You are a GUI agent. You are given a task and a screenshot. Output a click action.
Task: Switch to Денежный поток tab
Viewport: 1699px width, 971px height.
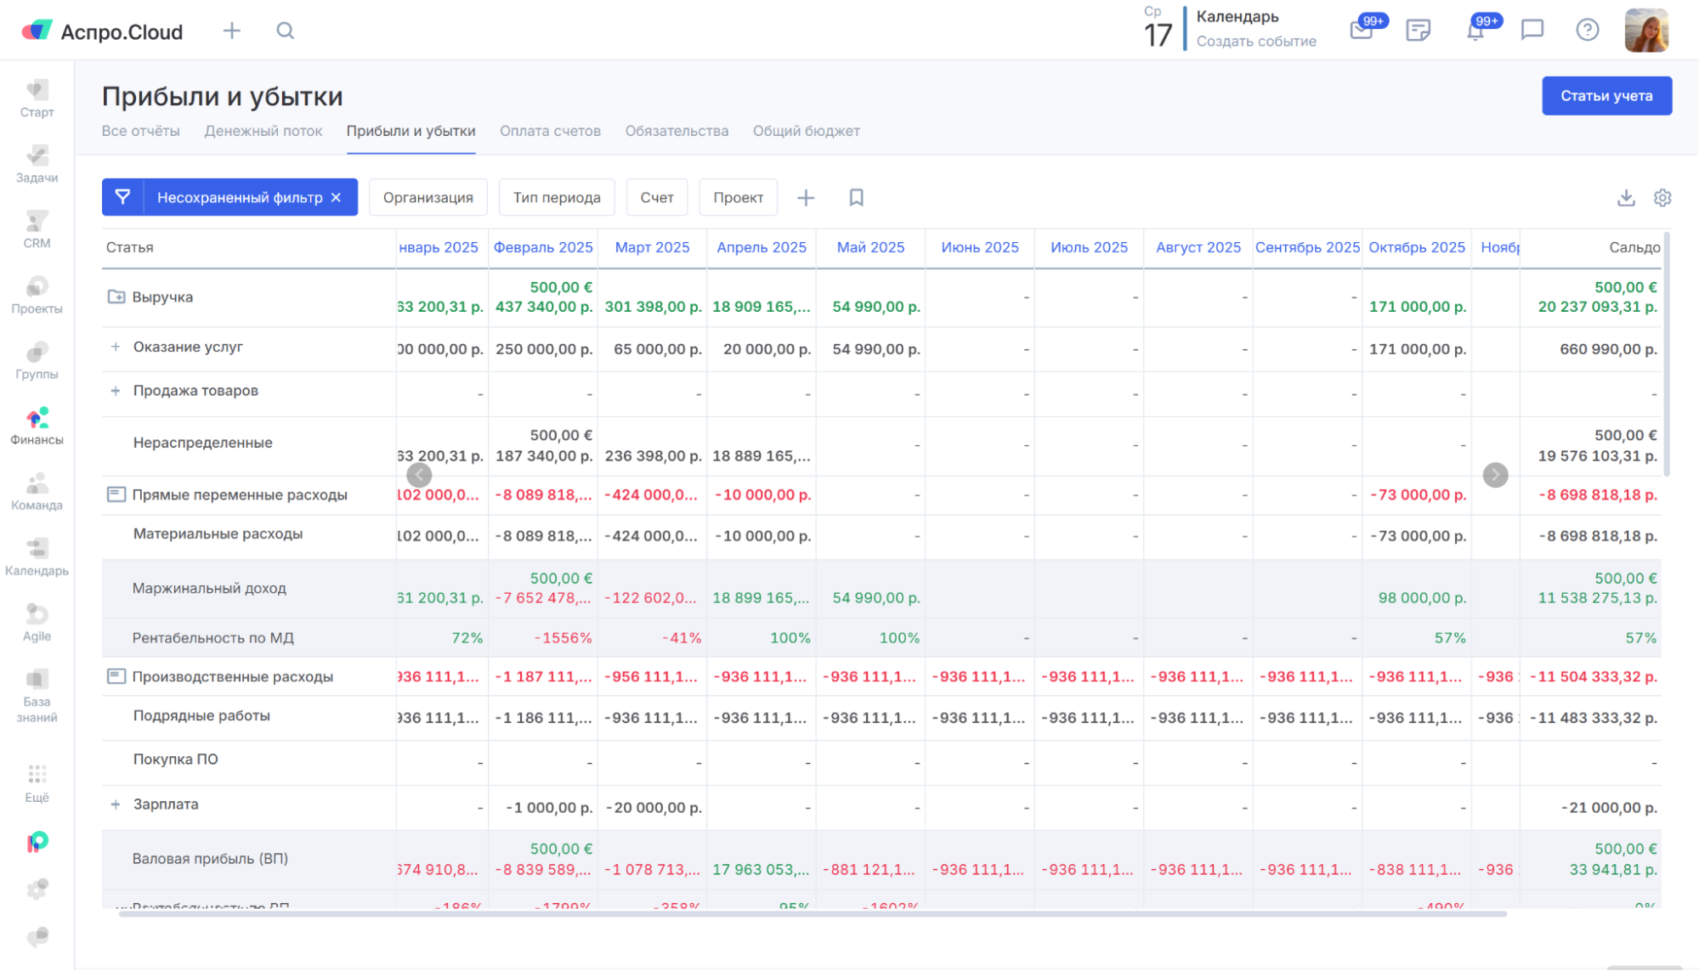(x=263, y=131)
